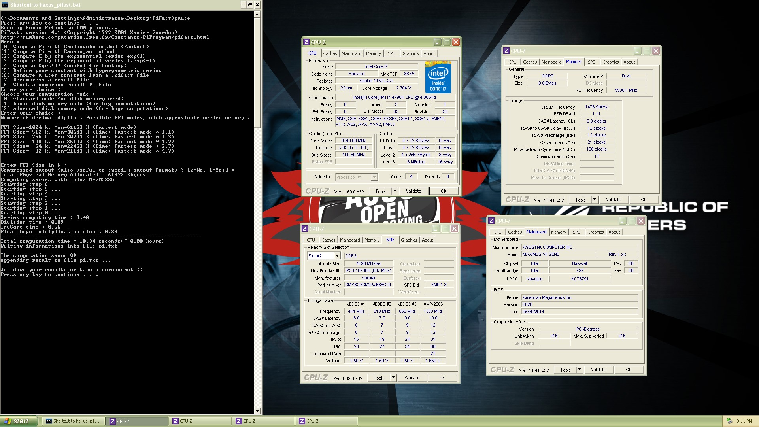Click the Core Voltage 2.304 V field

(404, 88)
